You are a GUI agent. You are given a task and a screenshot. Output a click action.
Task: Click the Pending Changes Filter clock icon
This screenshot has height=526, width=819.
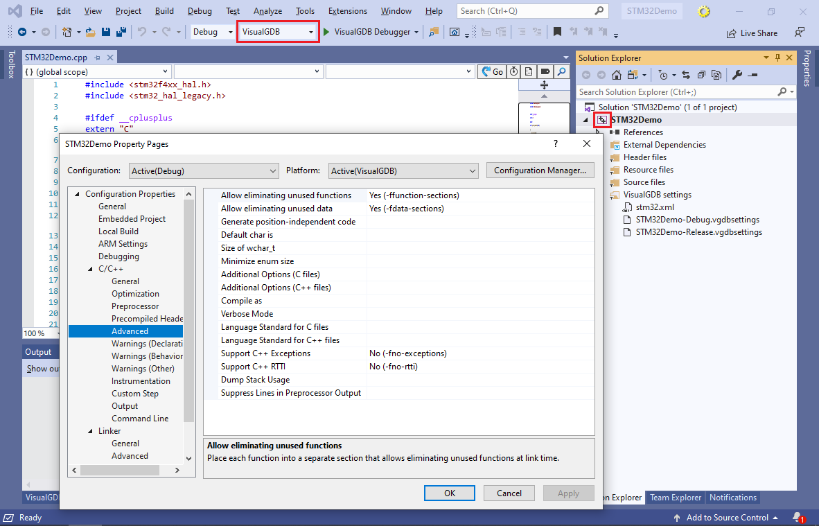(663, 76)
